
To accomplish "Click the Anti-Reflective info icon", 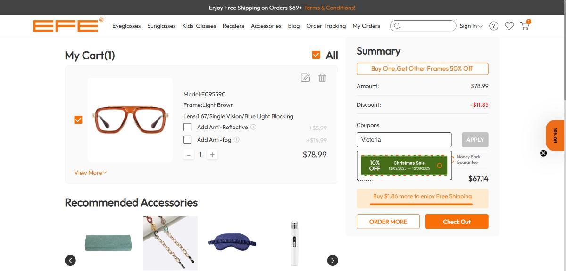I will (253, 127).
